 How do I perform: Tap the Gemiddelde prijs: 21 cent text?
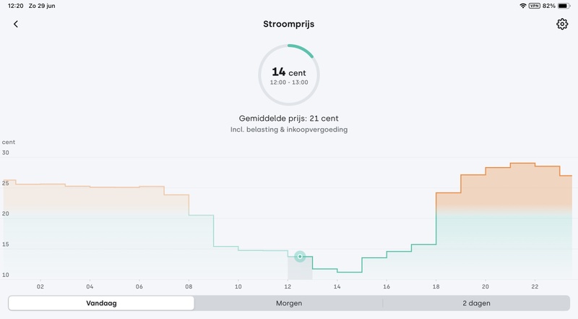(x=289, y=117)
